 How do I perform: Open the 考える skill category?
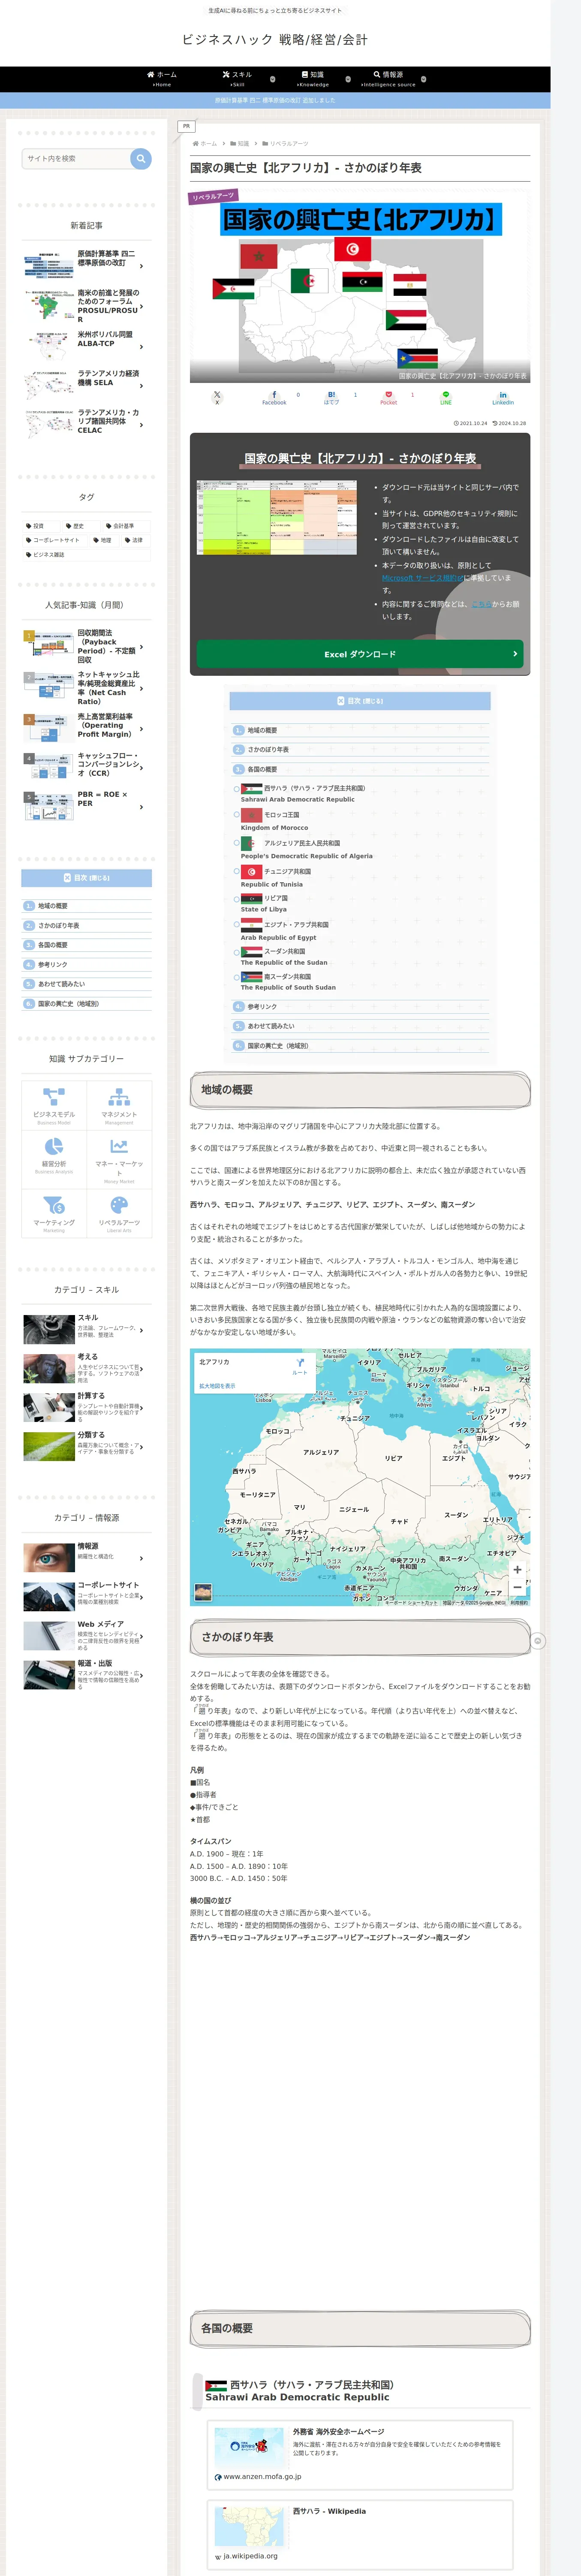[87, 1368]
